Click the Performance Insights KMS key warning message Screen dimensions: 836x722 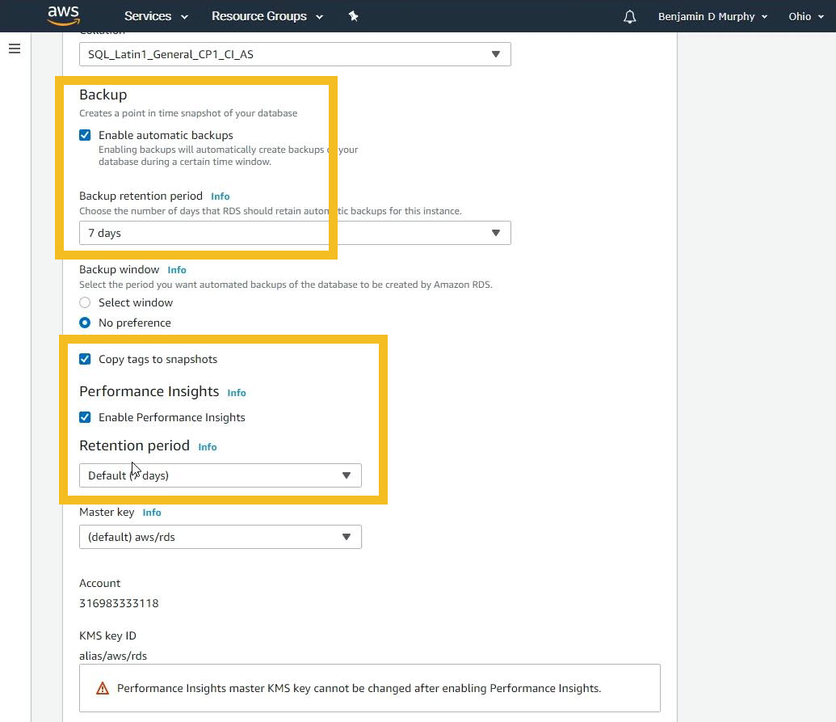coord(359,688)
